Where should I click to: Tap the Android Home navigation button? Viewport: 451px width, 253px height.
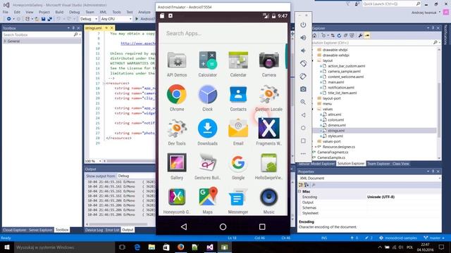223,226
